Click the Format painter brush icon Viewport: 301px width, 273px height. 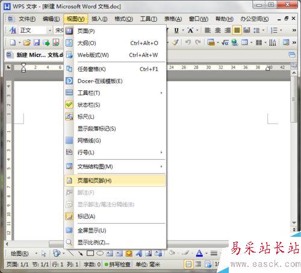(176, 42)
